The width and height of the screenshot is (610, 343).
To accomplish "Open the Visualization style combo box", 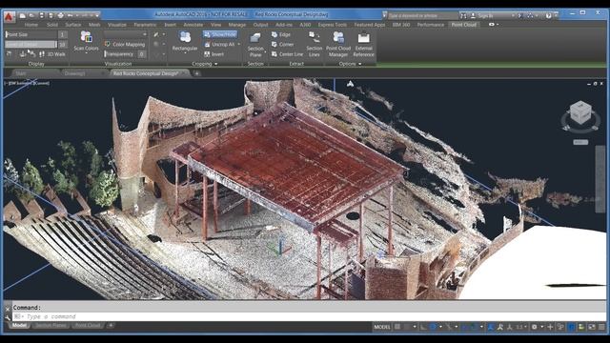I will (x=125, y=34).
